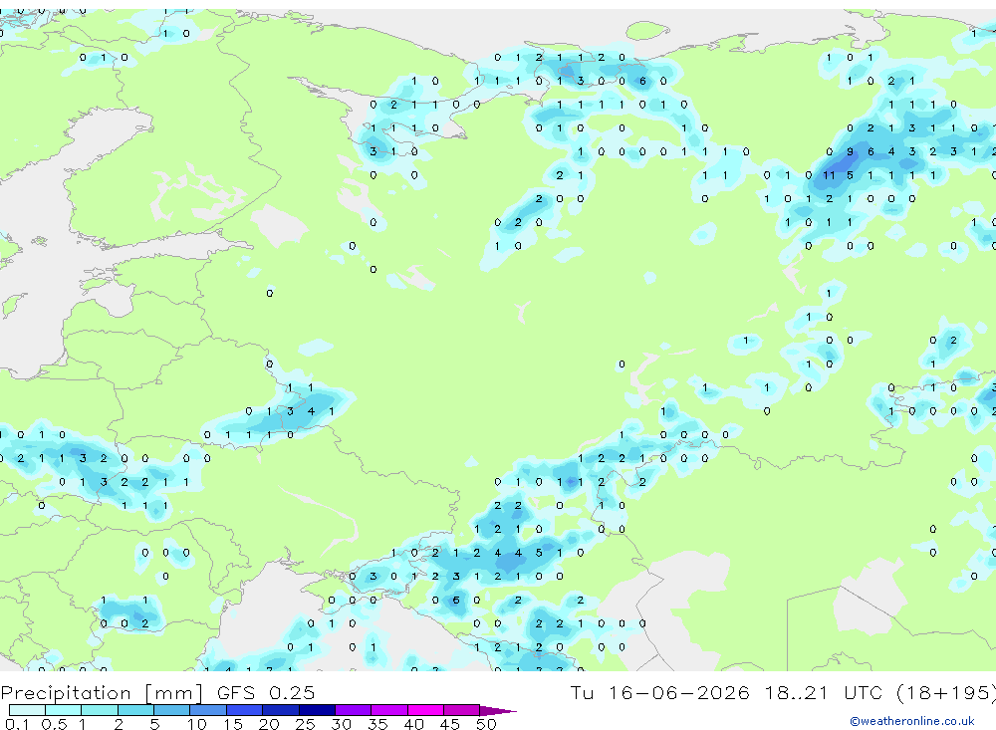
Task: Select the 25–30 mm navy legend swatch
Action: tap(317, 710)
